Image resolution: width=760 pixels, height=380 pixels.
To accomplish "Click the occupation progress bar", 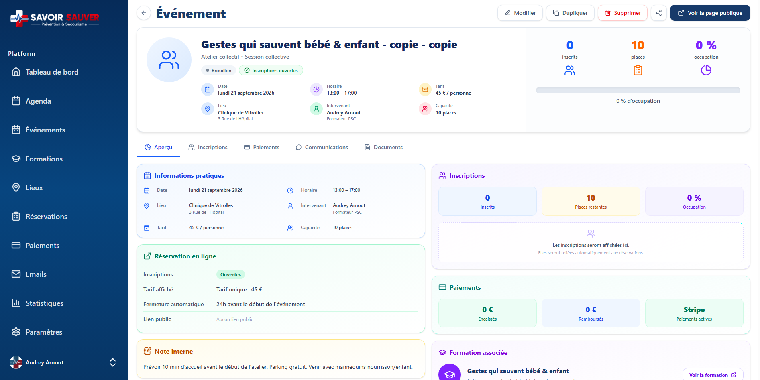I will click(638, 90).
